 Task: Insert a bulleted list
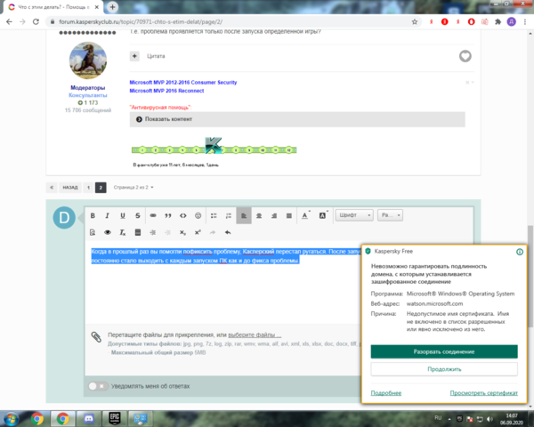tap(214, 215)
